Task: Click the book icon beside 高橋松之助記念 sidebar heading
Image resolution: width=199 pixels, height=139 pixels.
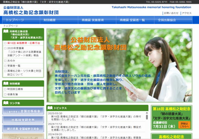Action: [6, 31]
